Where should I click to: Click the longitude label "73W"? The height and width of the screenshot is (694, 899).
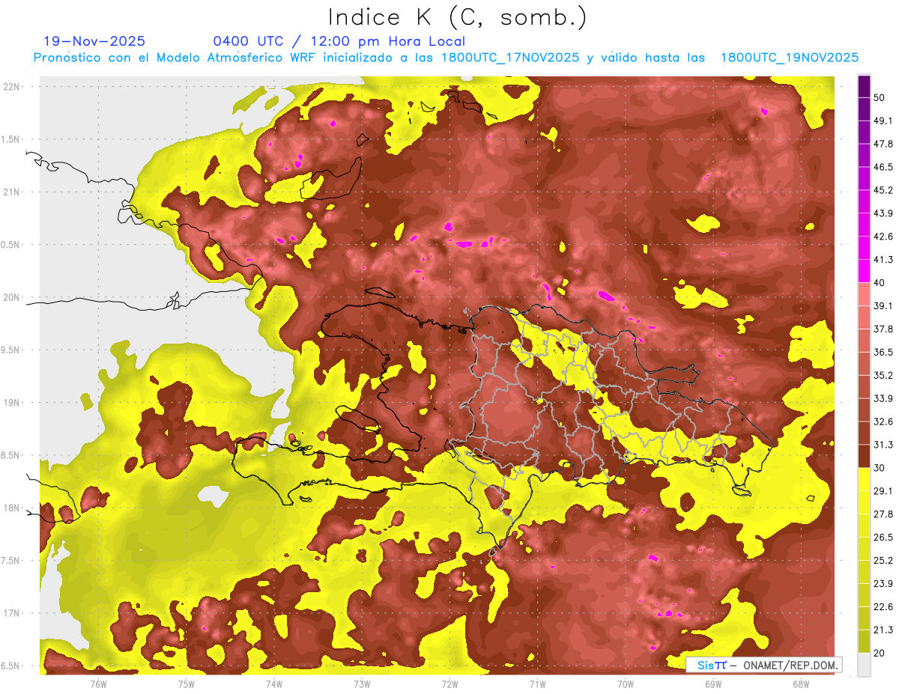(361, 684)
